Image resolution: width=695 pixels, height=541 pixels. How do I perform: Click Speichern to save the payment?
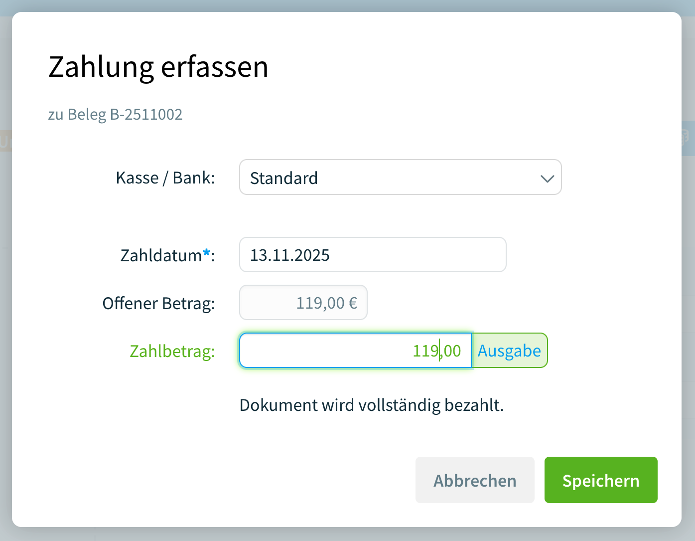click(x=600, y=480)
